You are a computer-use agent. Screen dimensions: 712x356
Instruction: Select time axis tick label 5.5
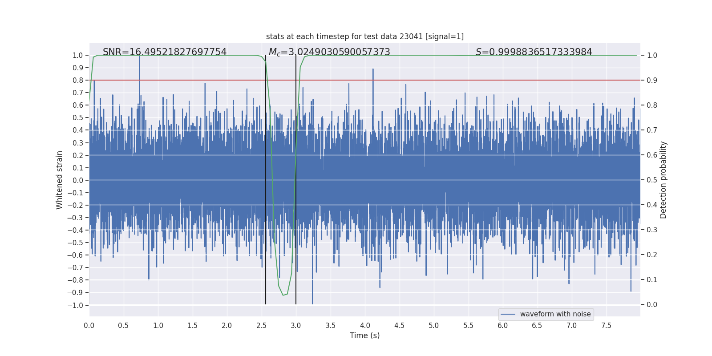click(469, 325)
